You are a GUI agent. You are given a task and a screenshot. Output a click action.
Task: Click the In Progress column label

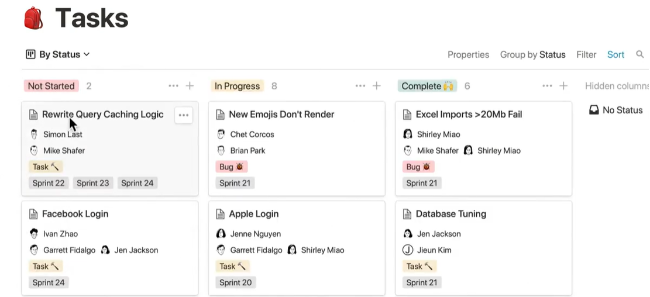[x=237, y=86]
